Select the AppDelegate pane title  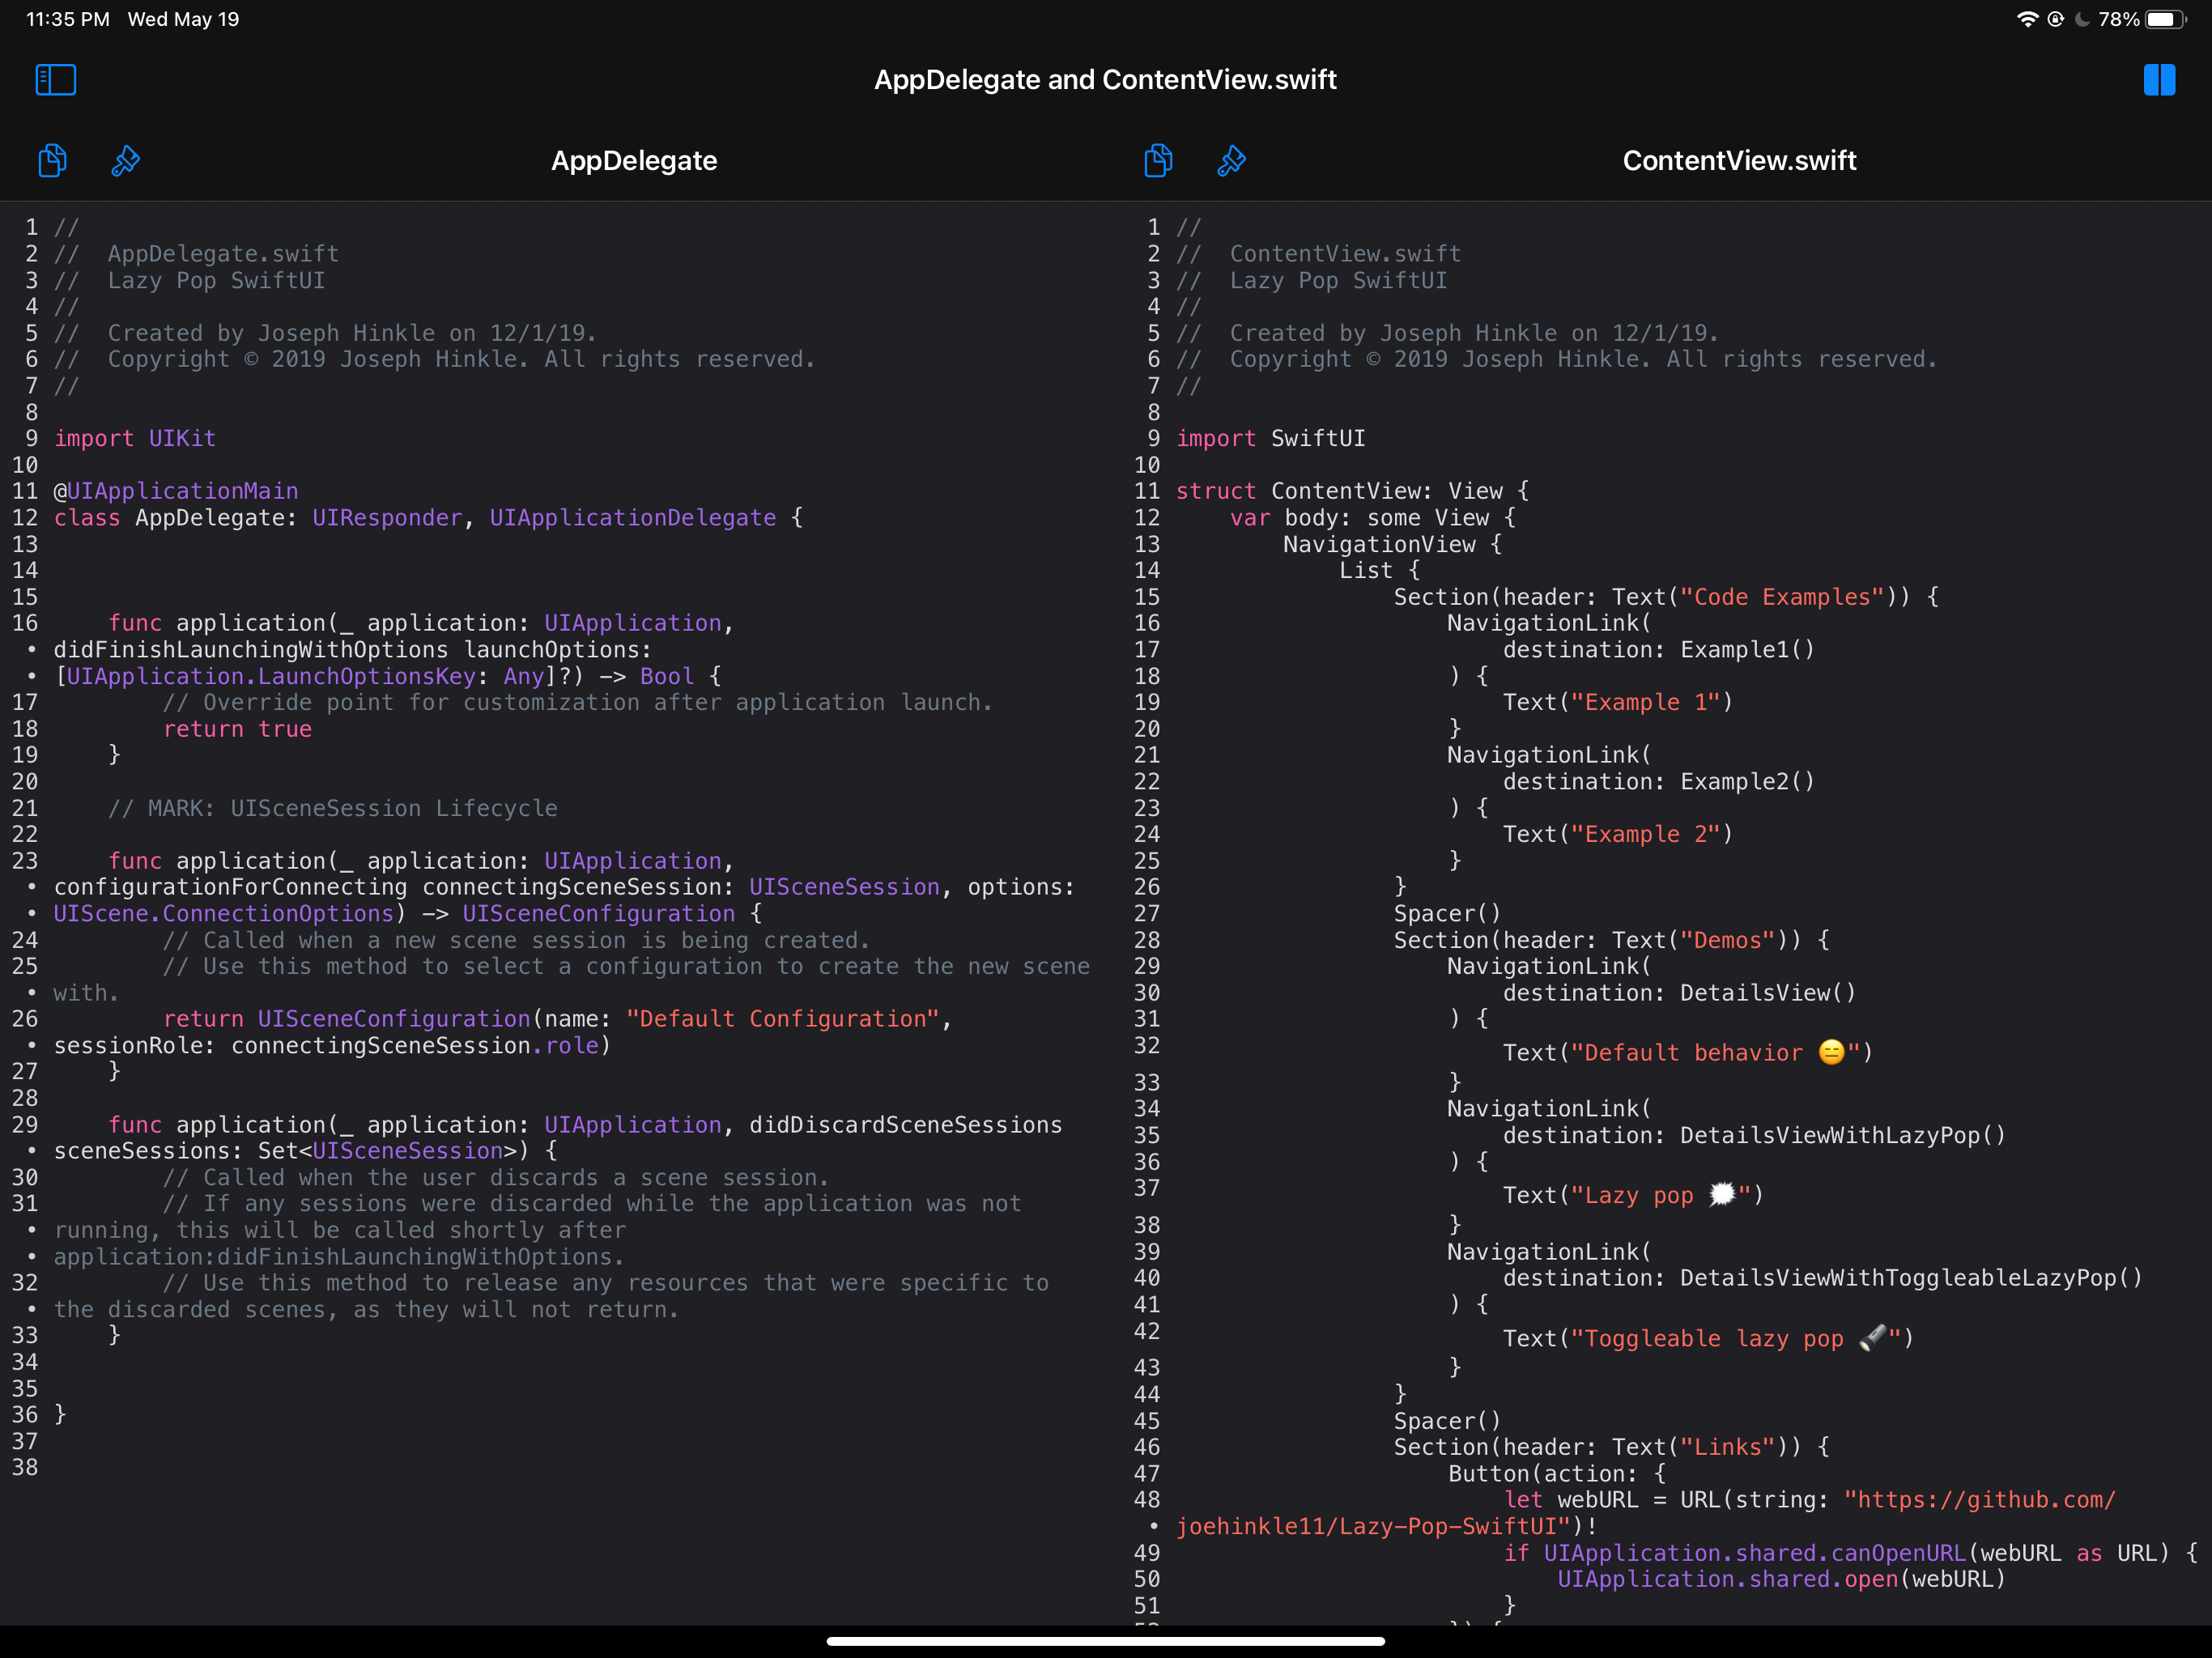634,160
